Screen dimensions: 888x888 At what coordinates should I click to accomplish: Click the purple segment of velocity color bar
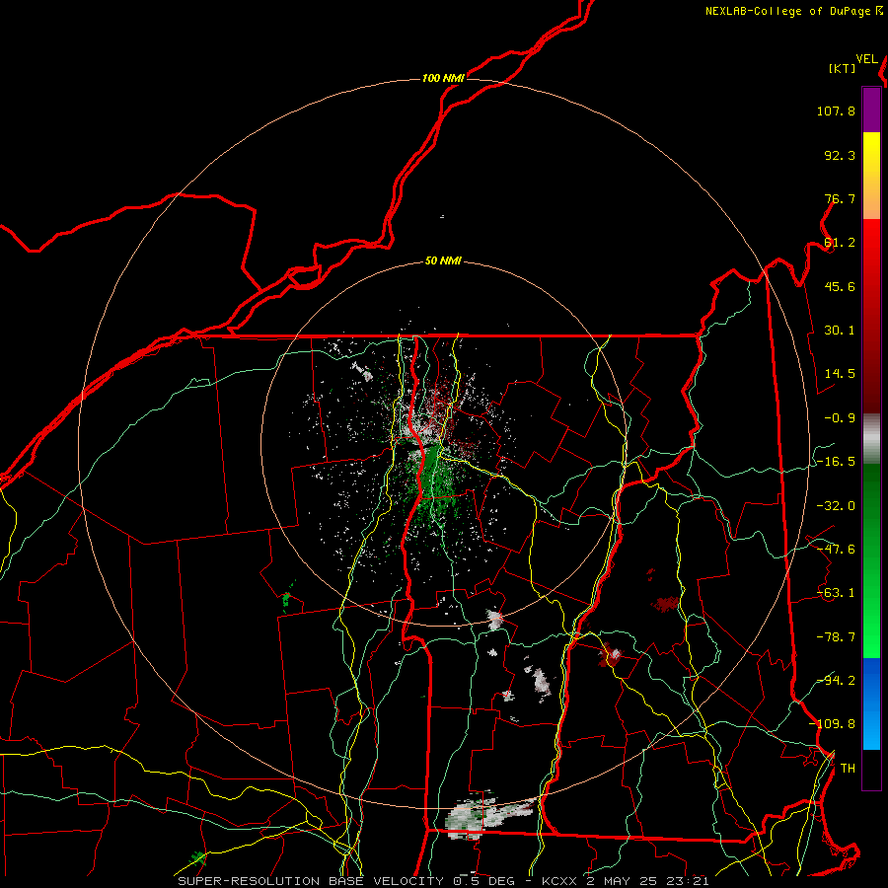(x=871, y=110)
